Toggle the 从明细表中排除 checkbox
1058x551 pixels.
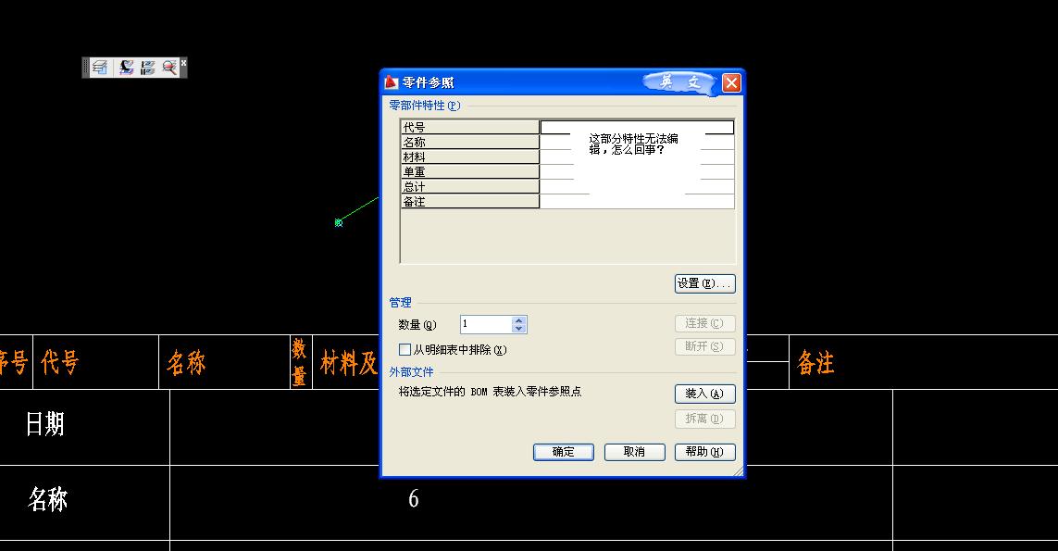405,350
